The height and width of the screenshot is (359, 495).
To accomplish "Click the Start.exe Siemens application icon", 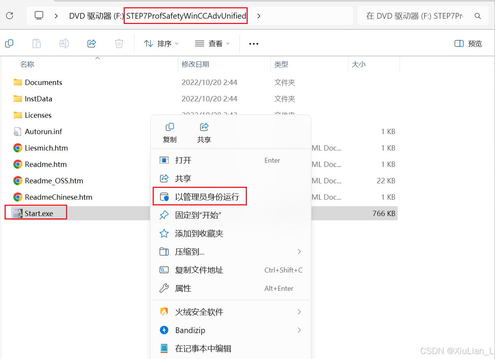I will (18, 213).
